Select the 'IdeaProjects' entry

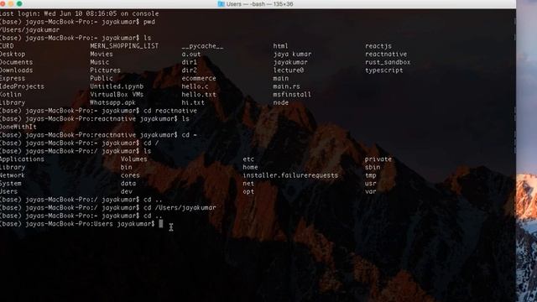tap(22, 86)
